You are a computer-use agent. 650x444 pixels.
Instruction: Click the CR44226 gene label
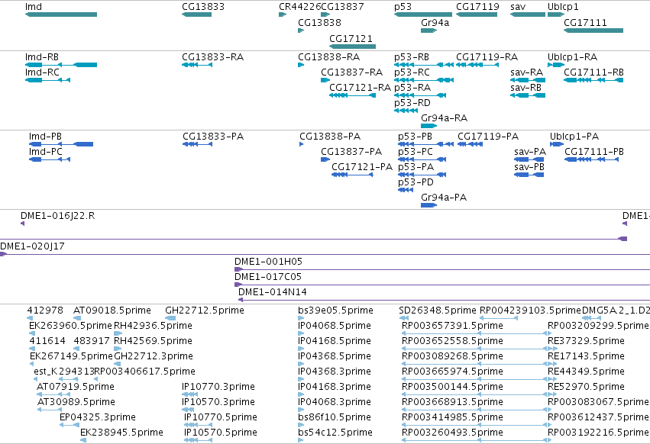[299, 7]
